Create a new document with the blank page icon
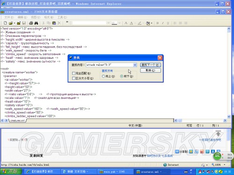The image size is (234, 175). 5,23
